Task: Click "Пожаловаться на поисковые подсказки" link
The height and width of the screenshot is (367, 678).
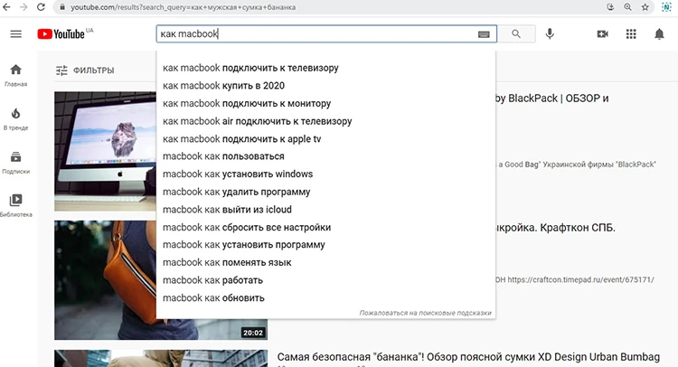Action: pos(425,312)
